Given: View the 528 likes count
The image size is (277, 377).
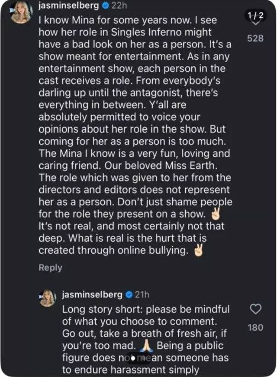Looking at the screenshot, I should pos(255,39).
